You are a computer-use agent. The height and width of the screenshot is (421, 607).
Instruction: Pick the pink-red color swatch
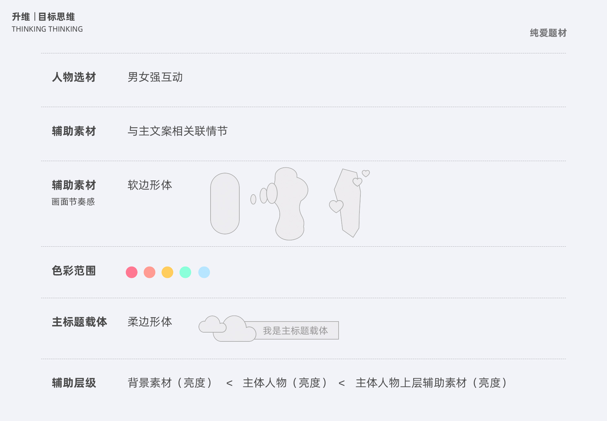tap(132, 272)
